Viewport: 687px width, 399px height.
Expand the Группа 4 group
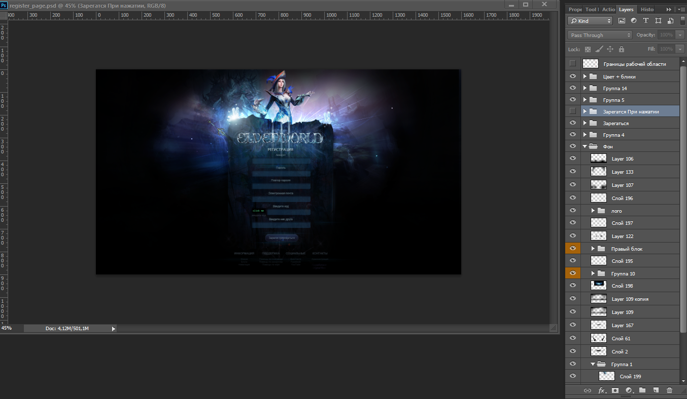585,135
